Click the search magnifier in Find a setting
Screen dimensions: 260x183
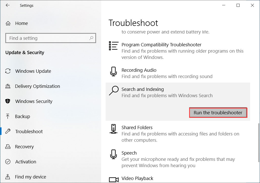[x=91, y=38]
